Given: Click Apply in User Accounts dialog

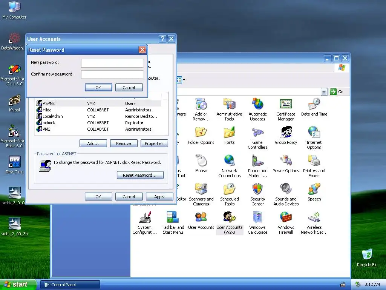Looking at the screenshot, I should [x=159, y=196].
